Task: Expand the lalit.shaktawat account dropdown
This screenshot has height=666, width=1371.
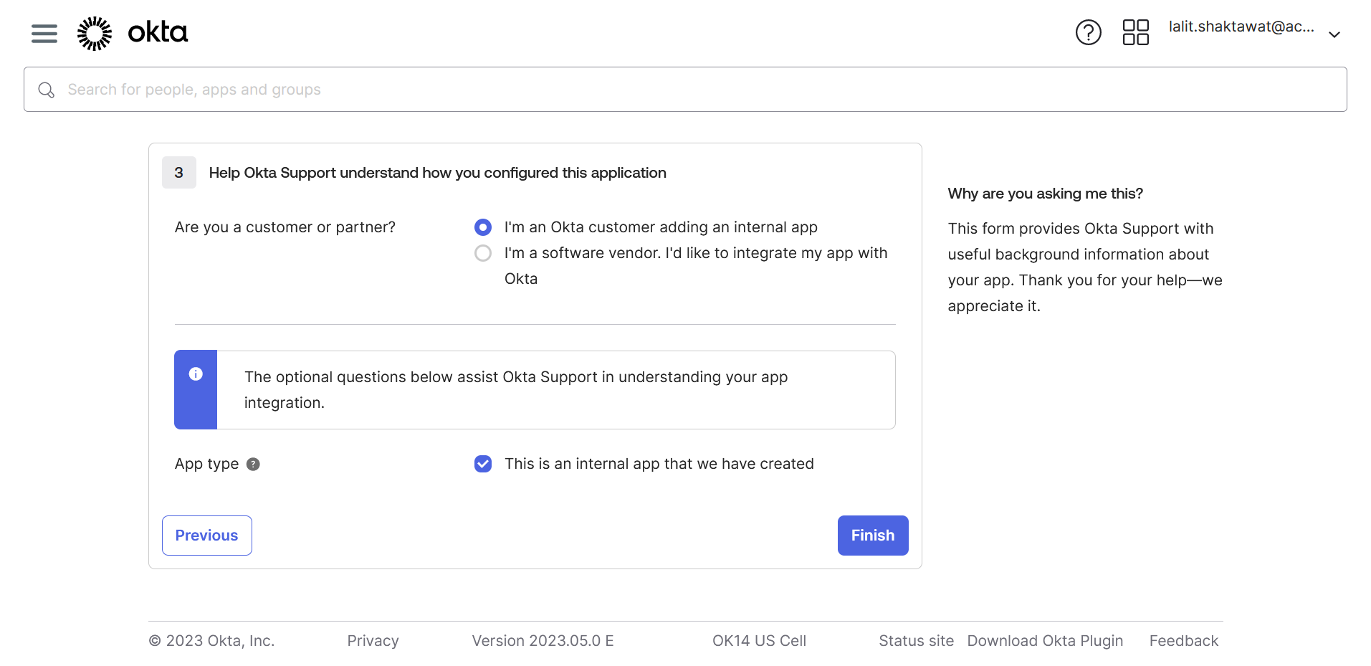Action: click(1334, 34)
